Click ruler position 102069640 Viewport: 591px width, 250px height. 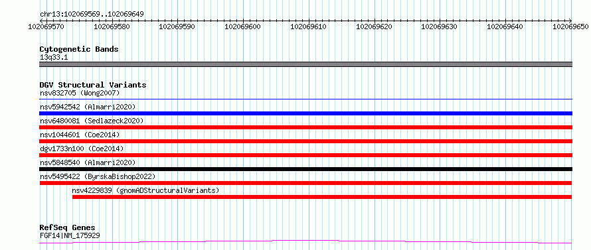point(505,27)
